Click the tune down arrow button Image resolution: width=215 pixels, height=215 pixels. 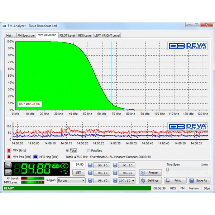tap(8, 165)
